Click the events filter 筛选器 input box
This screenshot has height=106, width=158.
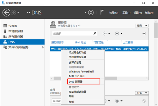(x=56, y=101)
